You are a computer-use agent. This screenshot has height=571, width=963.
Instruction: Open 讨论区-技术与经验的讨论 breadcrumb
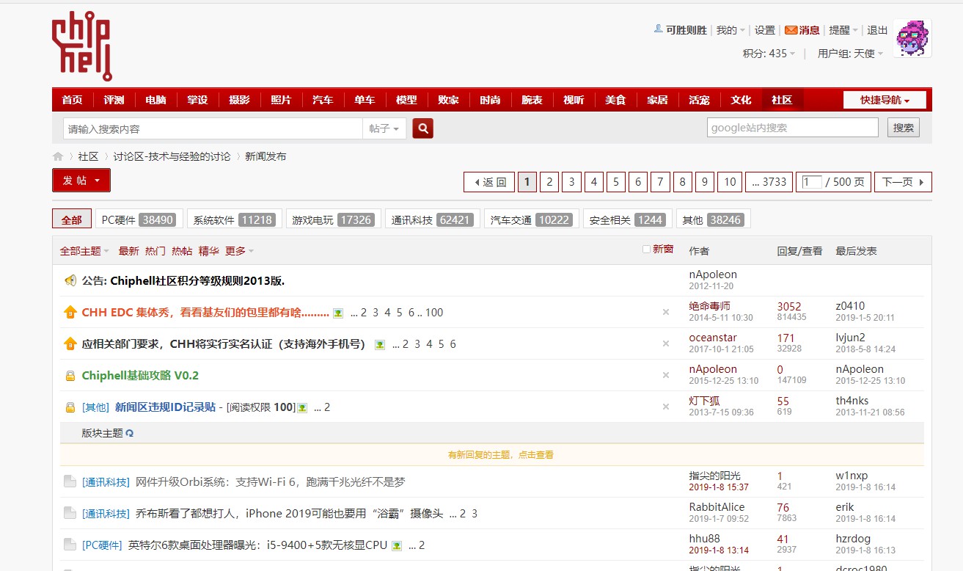(172, 156)
